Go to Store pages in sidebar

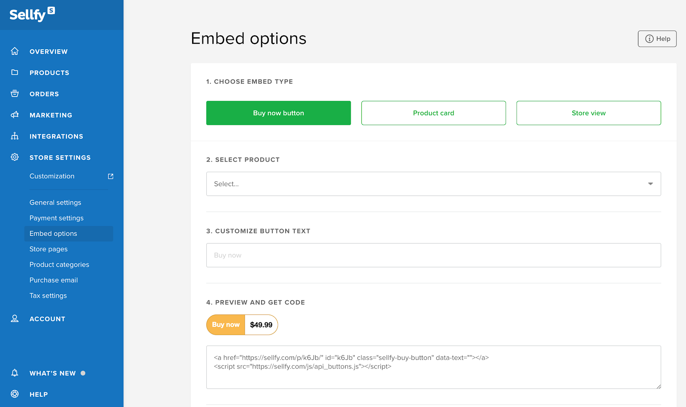click(48, 249)
